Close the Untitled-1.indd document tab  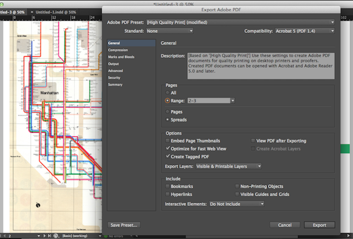[32, 12]
